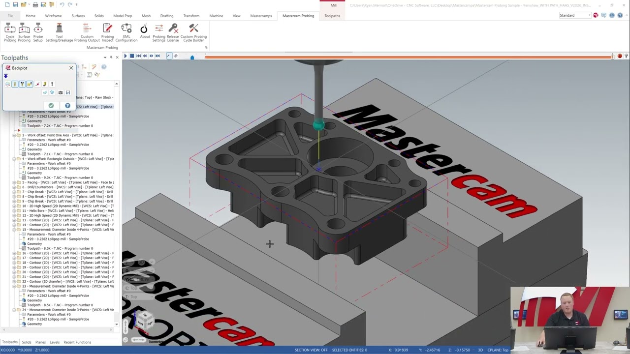Launch Probe Setup from ribbon

38,32
